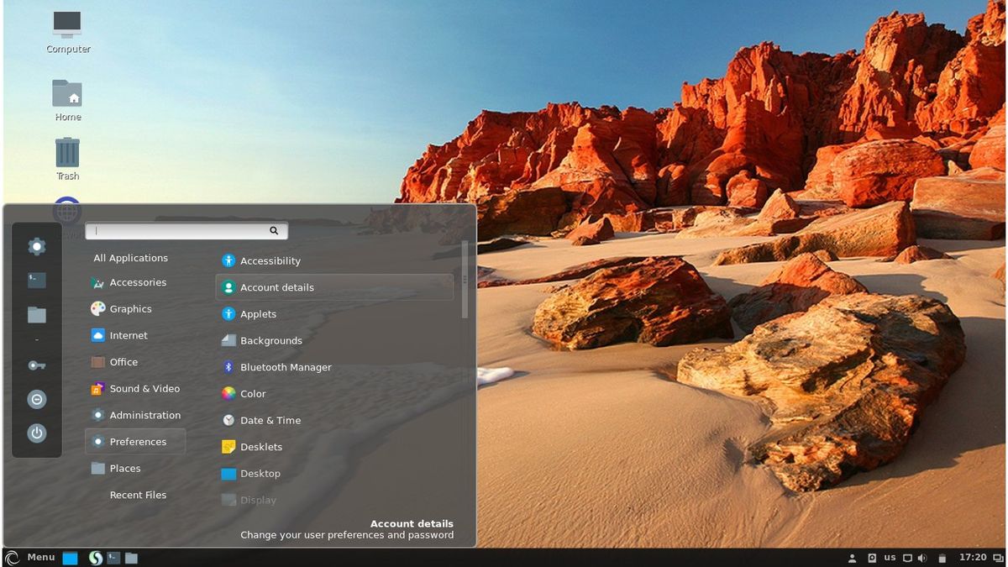Shut down via the power icon
The height and width of the screenshot is (567, 1008).
(36, 433)
